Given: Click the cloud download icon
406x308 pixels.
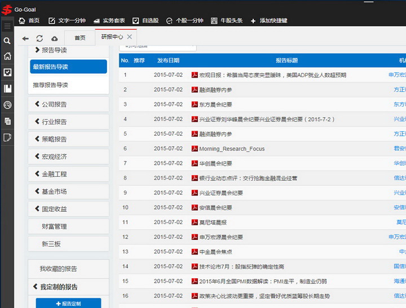Looking at the screenshot, I should click(x=54, y=38).
